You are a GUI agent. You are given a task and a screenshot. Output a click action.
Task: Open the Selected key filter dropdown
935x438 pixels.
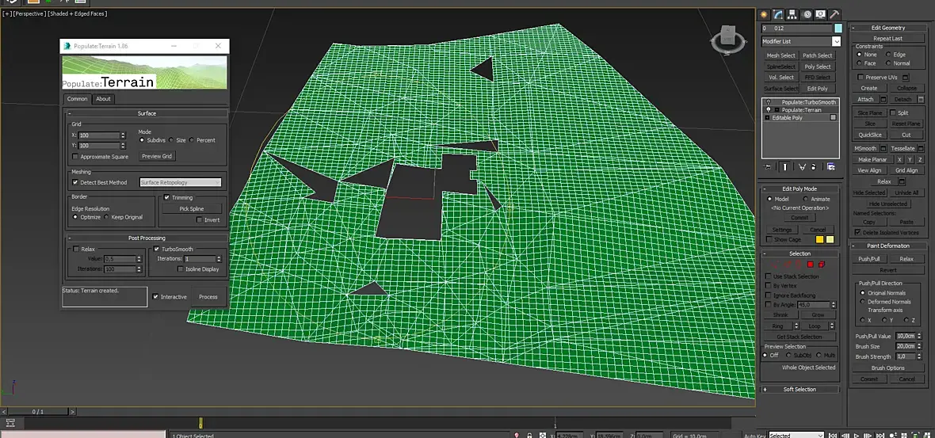[796, 436]
